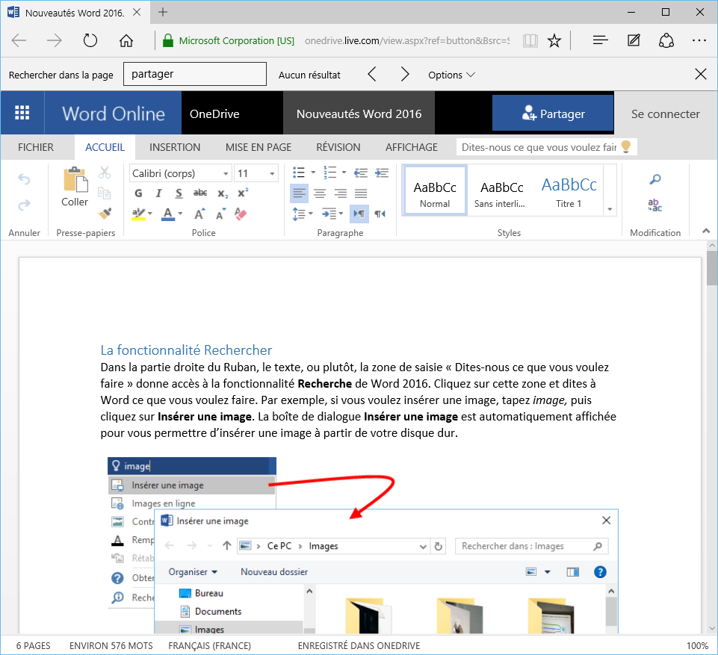718x655 pixels.
Task: Click the Se connecter link
Action: 665,114
